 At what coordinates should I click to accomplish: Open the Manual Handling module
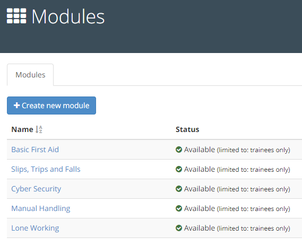(x=41, y=208)
